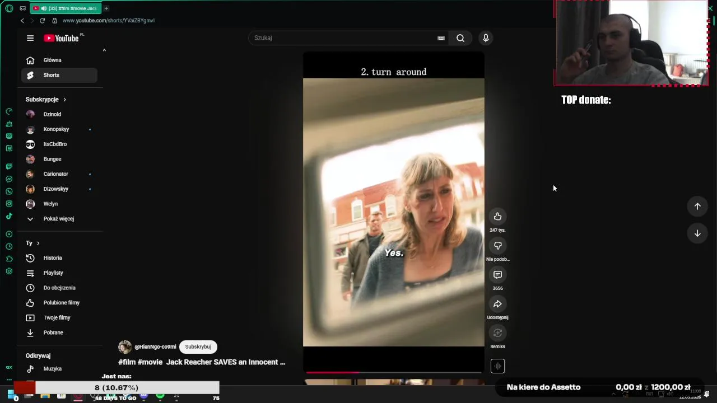
Task: Open Konopskyy subscription channel
Action: [x=59, y=129]
